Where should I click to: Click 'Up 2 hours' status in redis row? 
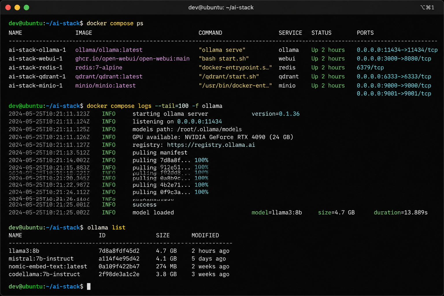click(x=328, y=68)
